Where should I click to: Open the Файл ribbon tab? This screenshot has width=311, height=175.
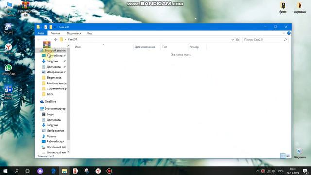click(x=41, y=33)
